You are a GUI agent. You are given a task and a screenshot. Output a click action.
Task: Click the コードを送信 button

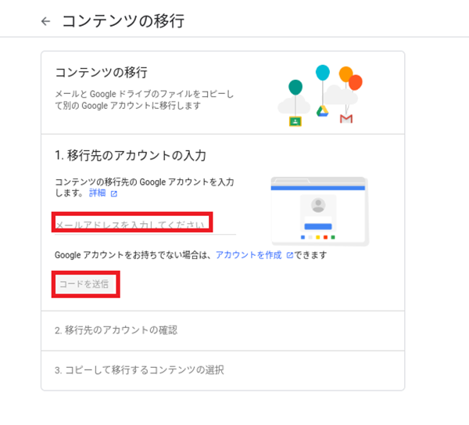(x=84, y=284)
